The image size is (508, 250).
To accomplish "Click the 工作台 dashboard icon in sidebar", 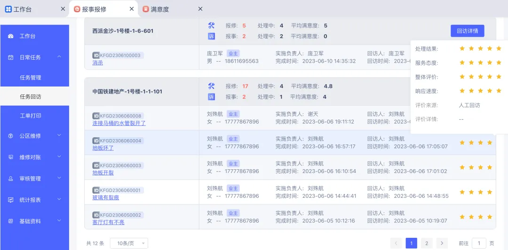I will click(x=11, y=36).
